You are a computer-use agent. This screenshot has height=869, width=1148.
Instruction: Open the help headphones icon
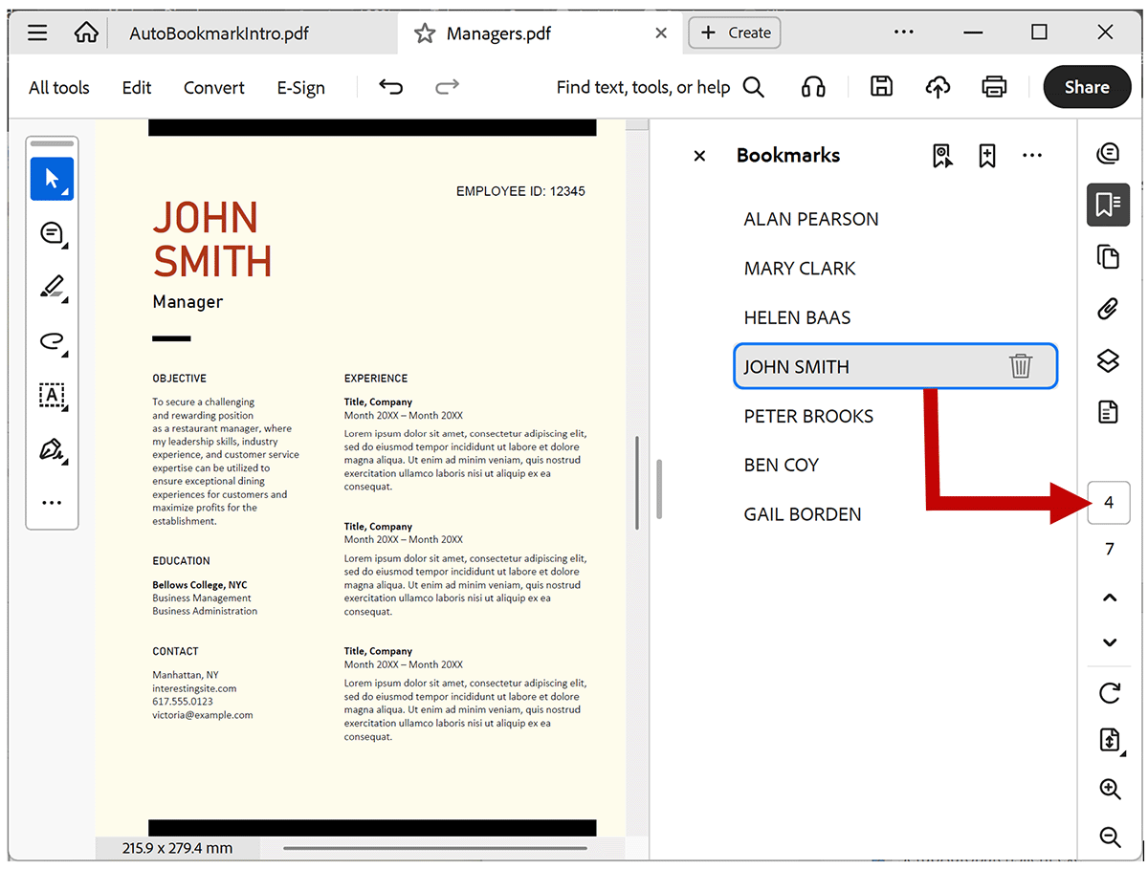point(813,87)
